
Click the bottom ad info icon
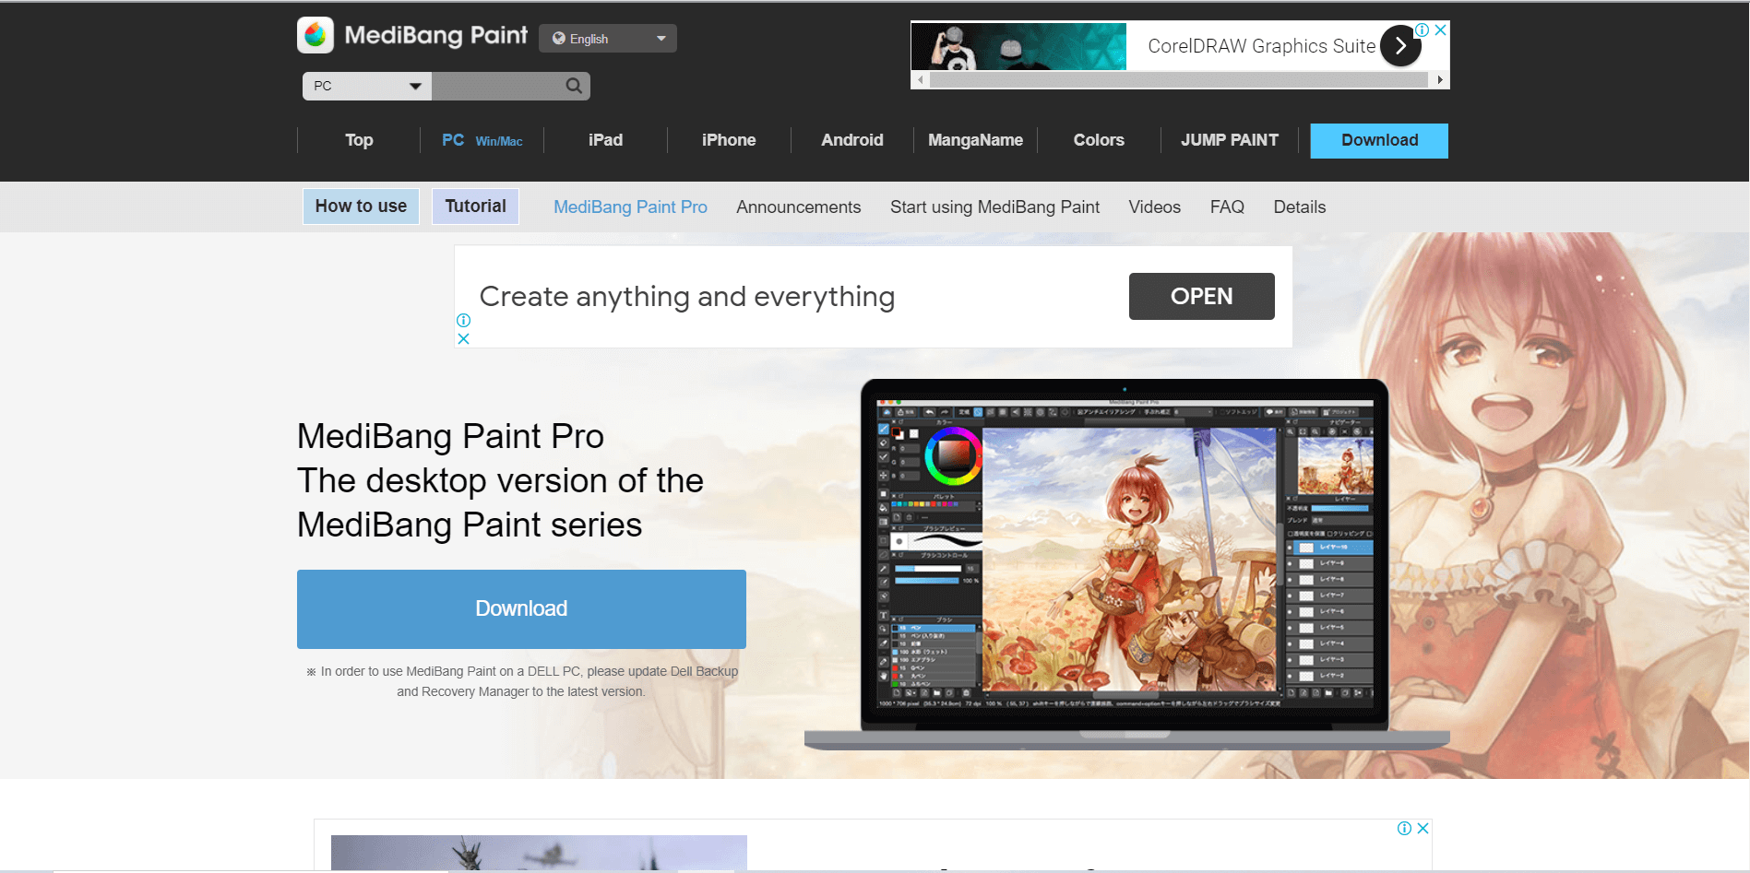(1404, 828)
